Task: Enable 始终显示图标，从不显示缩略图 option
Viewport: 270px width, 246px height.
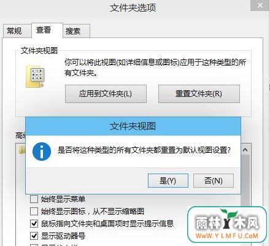Action: [x=34, y=211]
